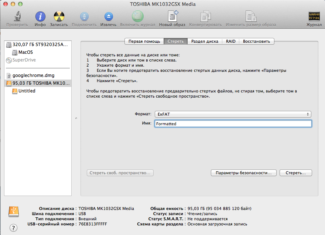Click the USB serial number 76E8313FFFFF
This screenshot has width=325, height=235.
93,224
